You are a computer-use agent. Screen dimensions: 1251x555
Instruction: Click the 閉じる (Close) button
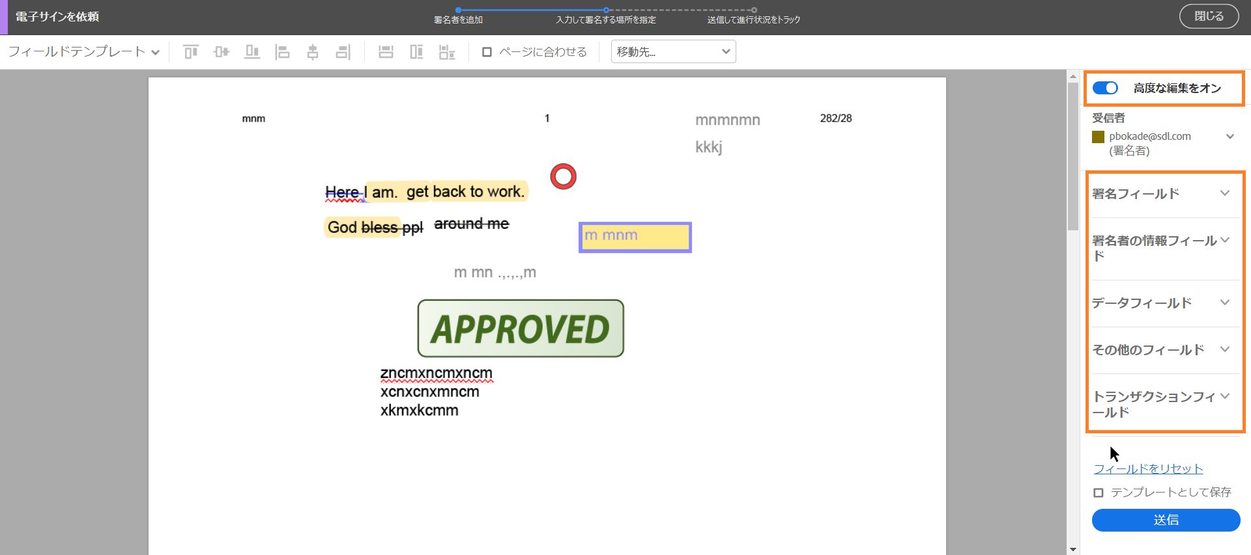tap(1209, 16)
